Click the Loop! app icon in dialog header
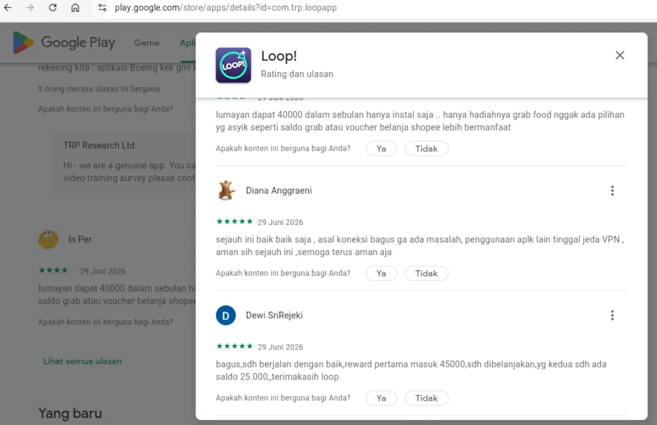This screenshot has height=425, width=657. (233, 65)
